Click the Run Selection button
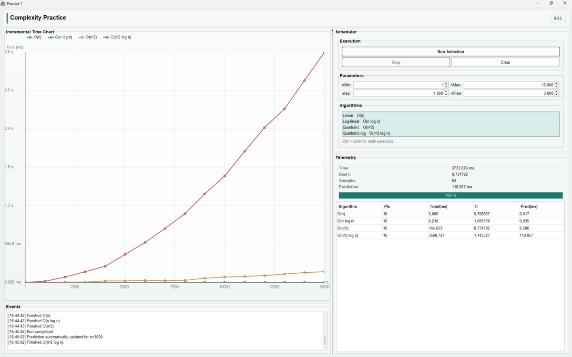This screenshot has height=357, width=572. pos(450,51)
